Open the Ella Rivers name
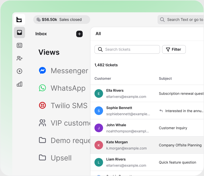204x176 pixels. click(115, 90)
